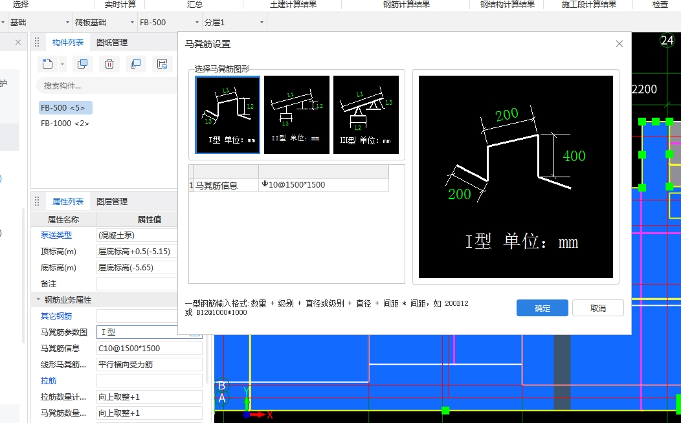
Task: Click the 平行横向受力筋 value cell
Action: click(150, 364)
